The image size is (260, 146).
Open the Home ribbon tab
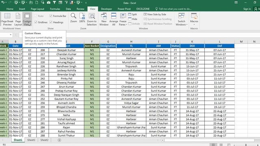10,9
